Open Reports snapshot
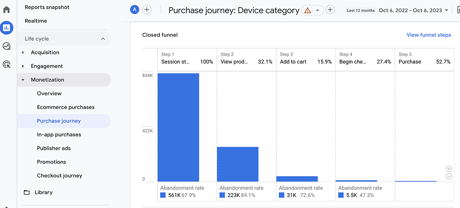The height and width of the screenshot is (208, 460). coord(47,7)
